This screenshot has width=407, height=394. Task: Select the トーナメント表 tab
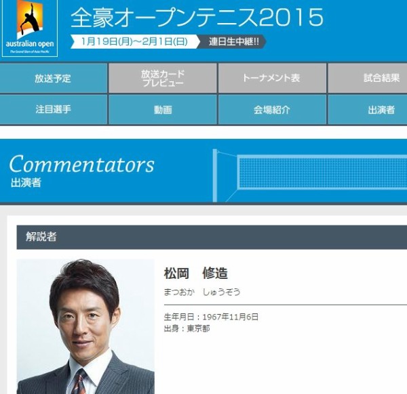(x=272, y=78)
